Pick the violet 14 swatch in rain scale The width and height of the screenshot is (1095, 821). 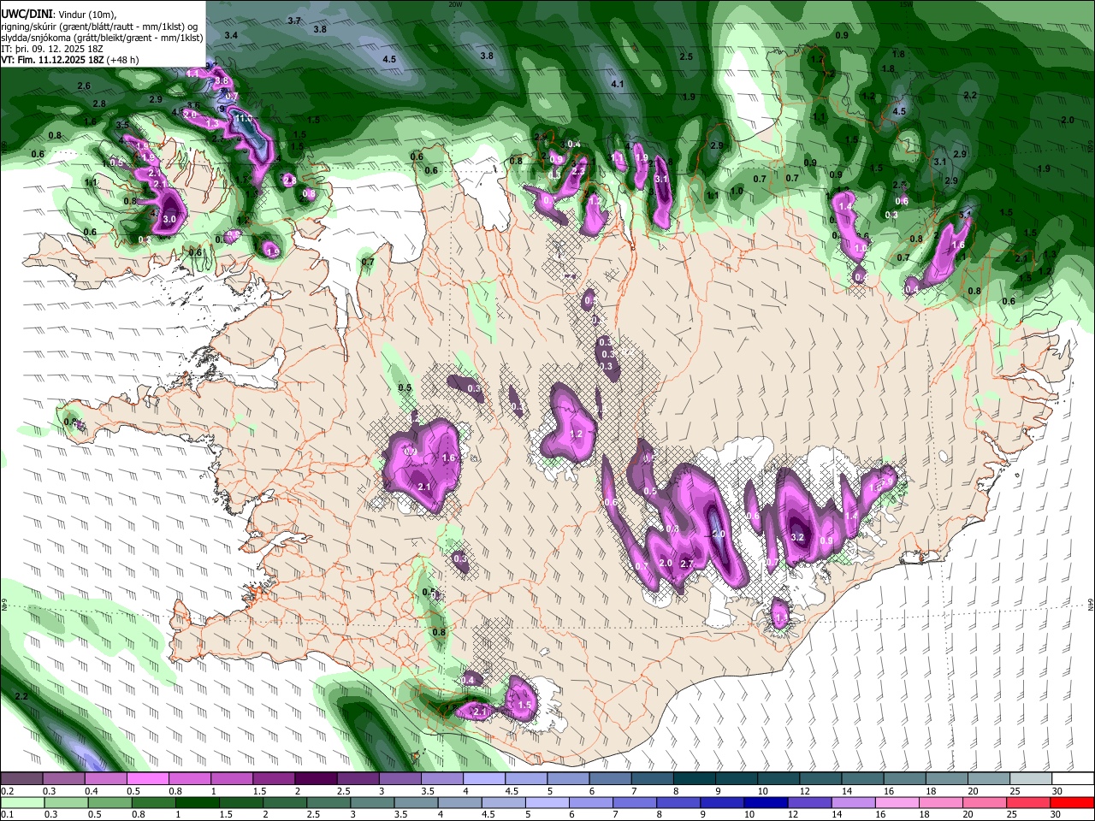click(853, 802)
